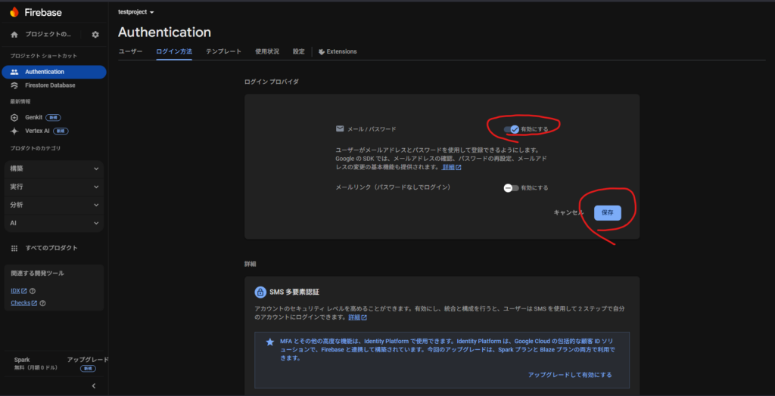Open the Checks link
This screenshot has height=396, width=775.
point(23,303)
